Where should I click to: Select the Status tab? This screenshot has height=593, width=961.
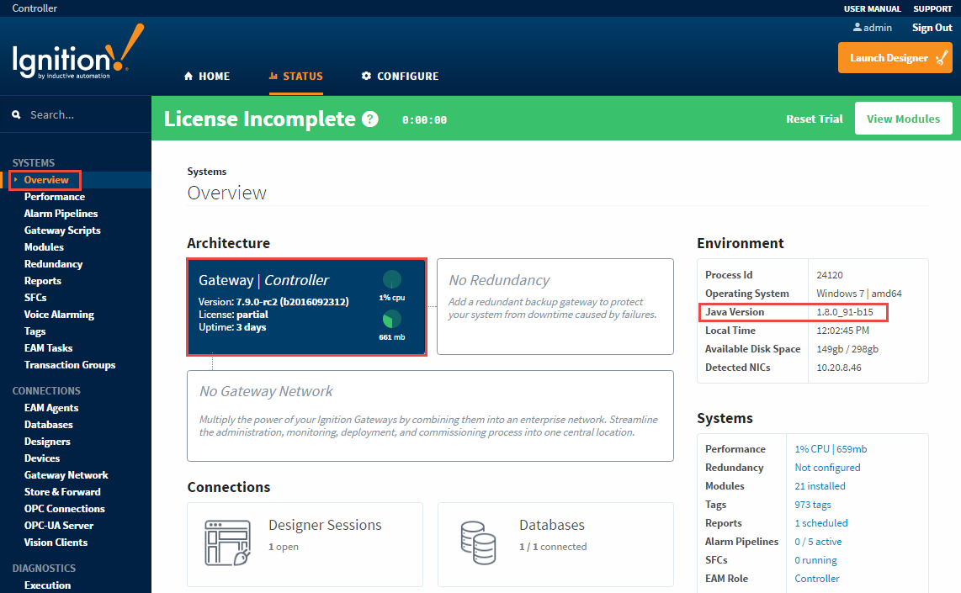(x=295, y=77)
